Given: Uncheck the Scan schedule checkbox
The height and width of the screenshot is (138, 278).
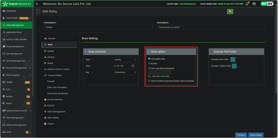Looking at the screenshot, I should click(x=86, y=52).
